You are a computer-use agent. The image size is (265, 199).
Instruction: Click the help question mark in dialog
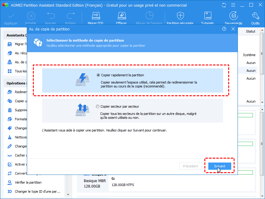224,29
